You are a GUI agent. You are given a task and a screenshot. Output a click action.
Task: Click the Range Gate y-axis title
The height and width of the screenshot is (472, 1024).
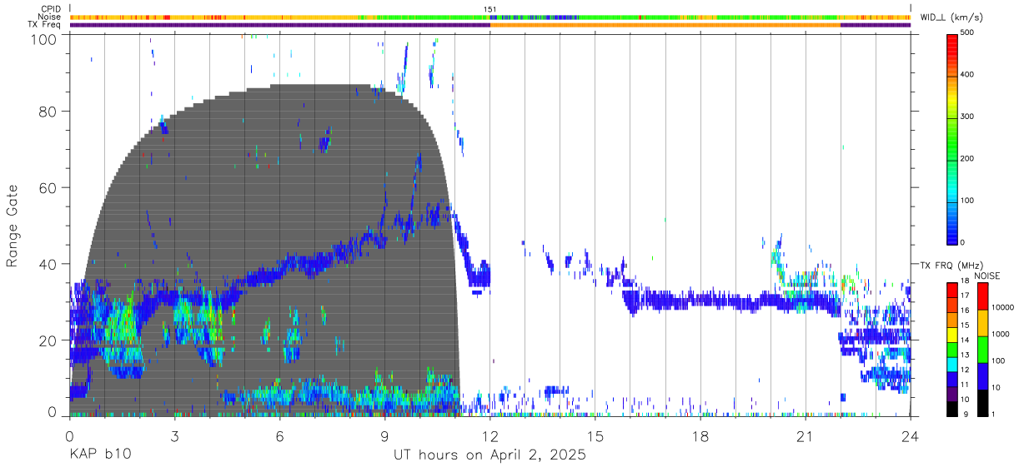13,226
